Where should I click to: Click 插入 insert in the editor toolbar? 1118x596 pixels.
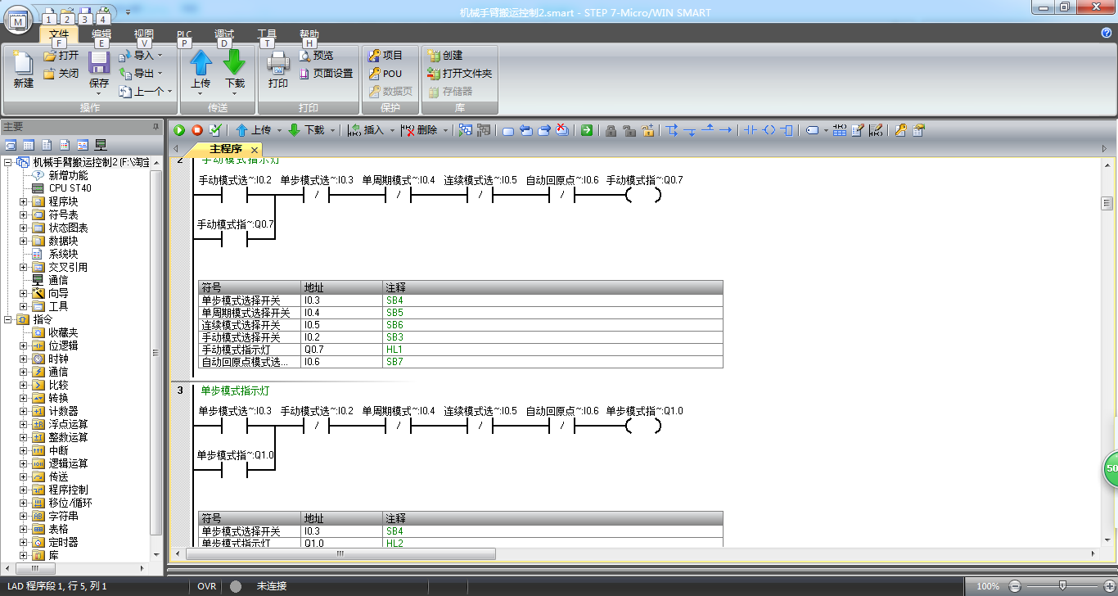pos(366,130)
